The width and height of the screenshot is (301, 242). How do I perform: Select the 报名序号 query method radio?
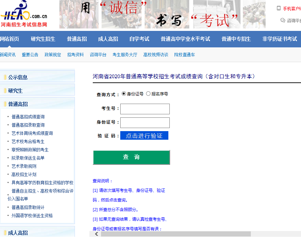(148, 94)
